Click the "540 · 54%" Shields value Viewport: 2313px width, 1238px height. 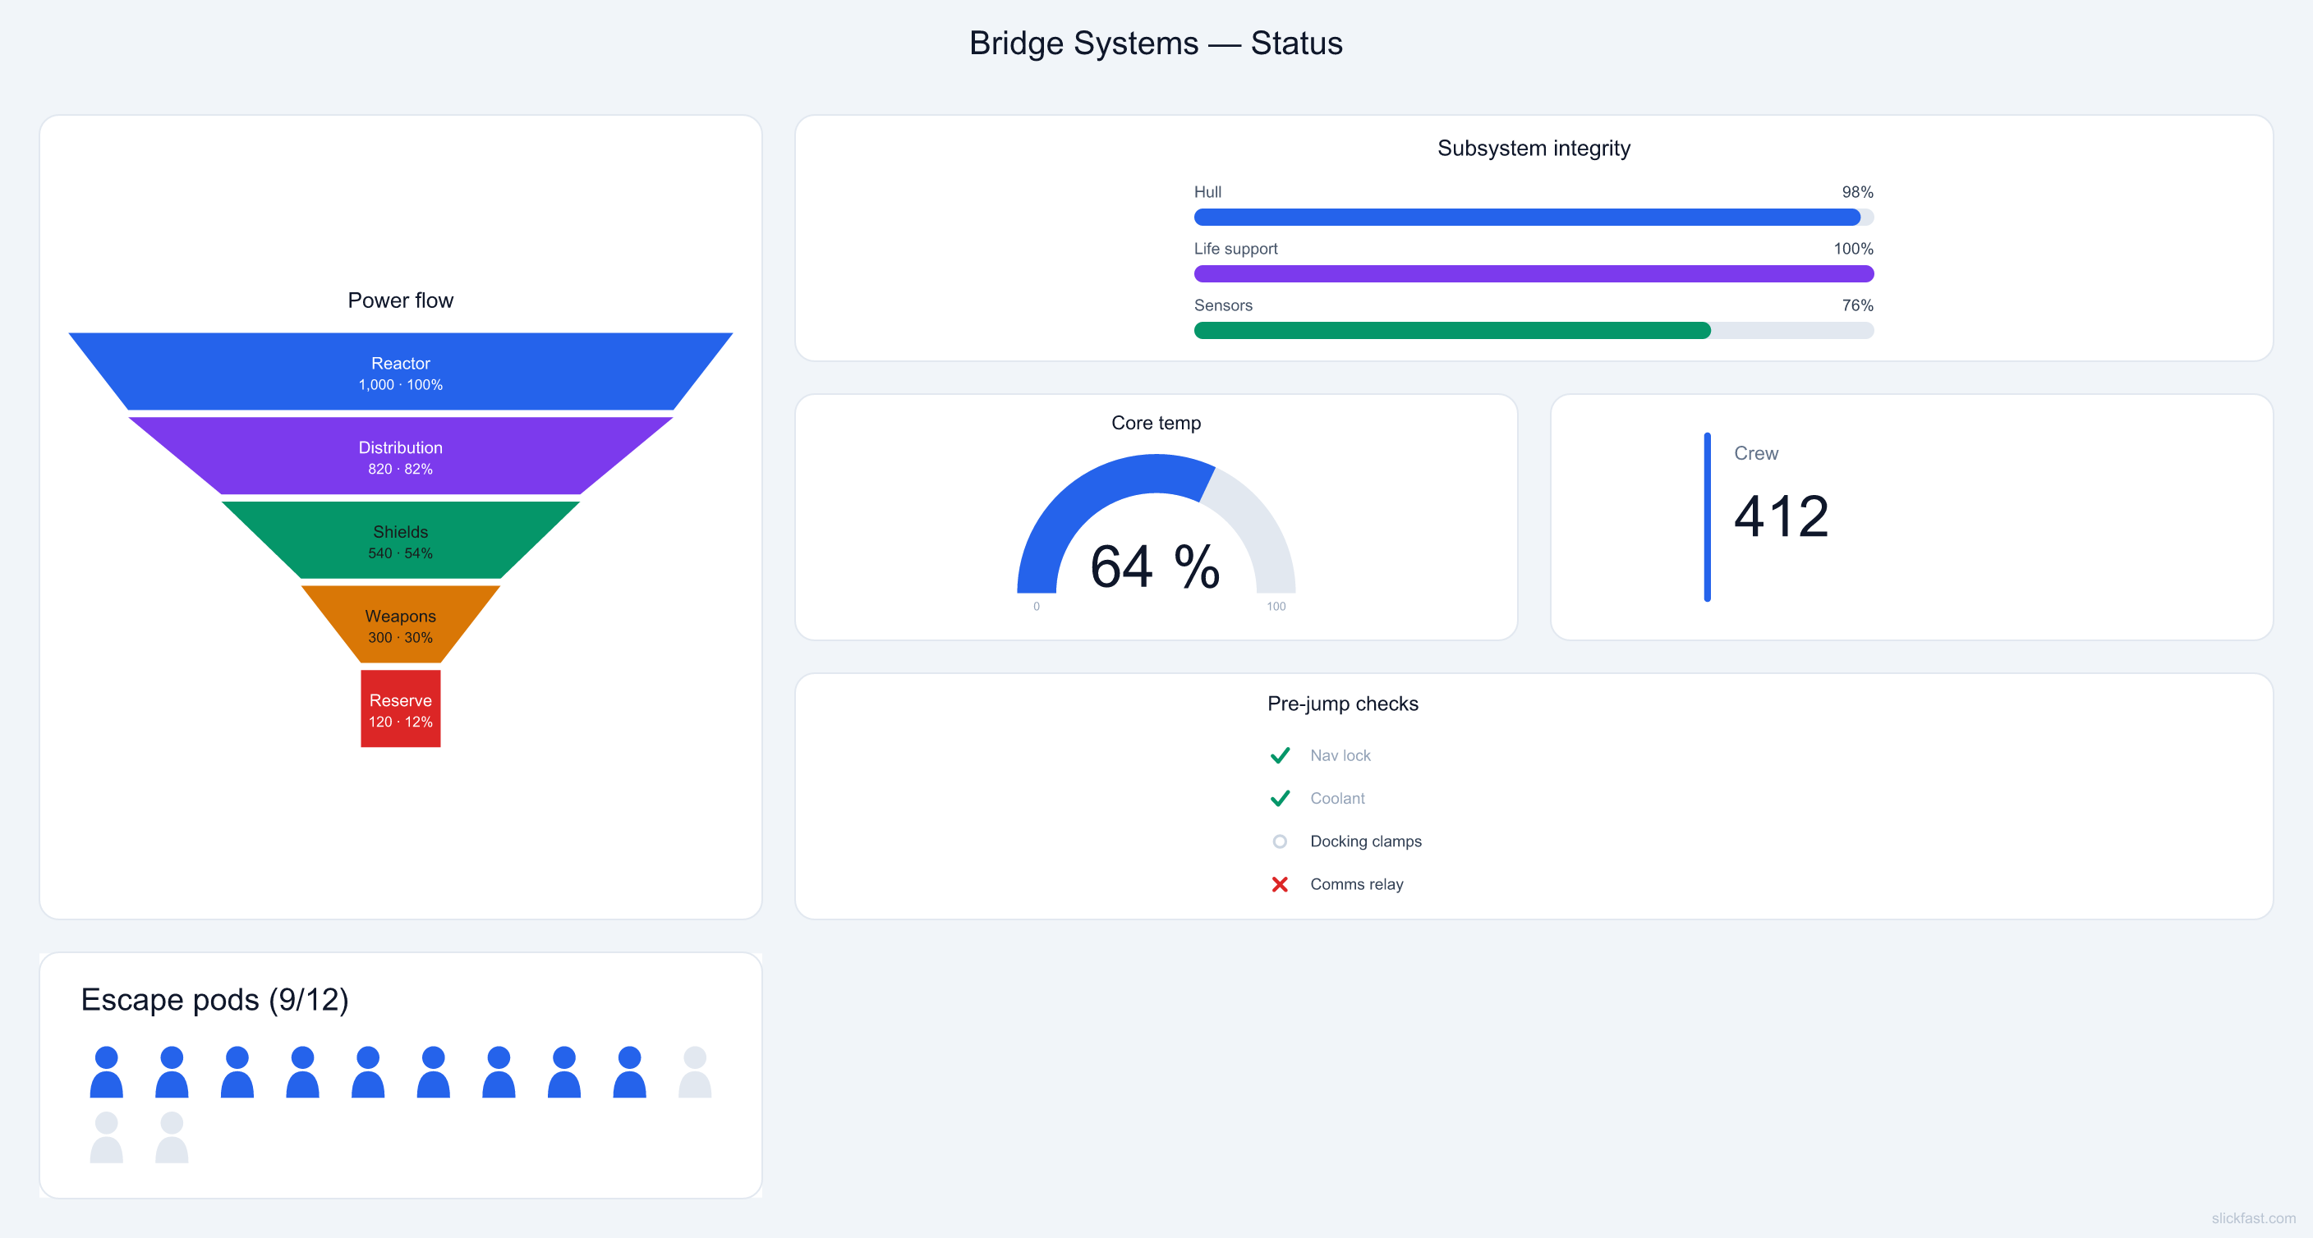401,554
